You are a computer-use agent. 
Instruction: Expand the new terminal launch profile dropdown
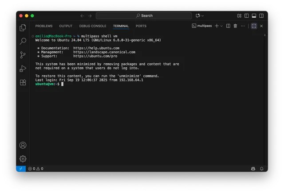221,26
